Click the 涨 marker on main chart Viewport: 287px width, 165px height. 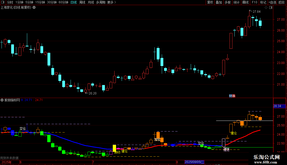[234, 96]
